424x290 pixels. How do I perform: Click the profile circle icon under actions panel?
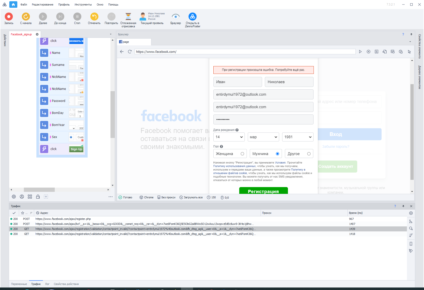tap(22, 197)
